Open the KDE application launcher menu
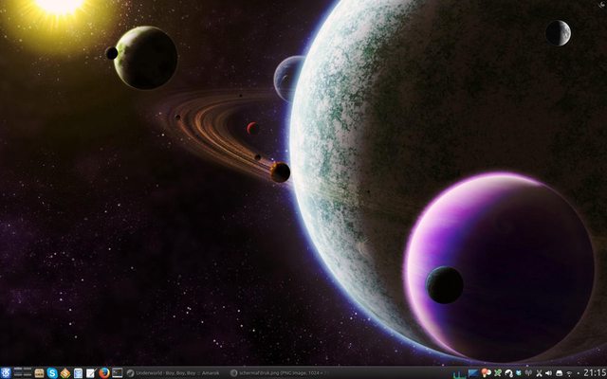Screen dimensions: 607x379 [6, 372]
